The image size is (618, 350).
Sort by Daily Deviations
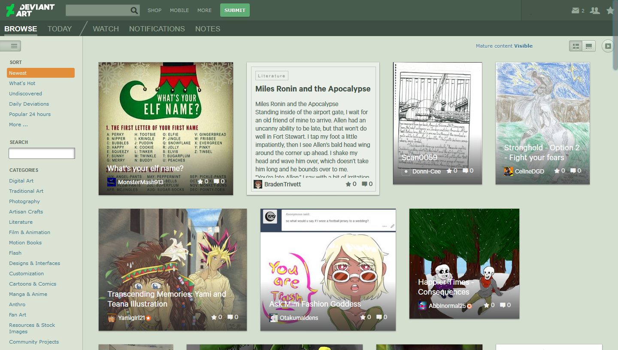(x=29, y=104)
